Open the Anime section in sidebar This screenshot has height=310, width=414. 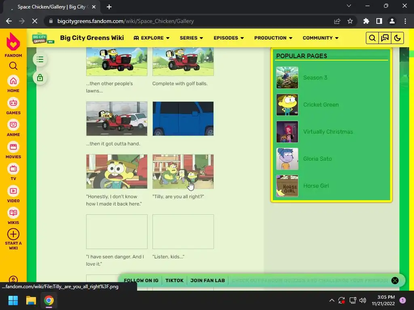pos(13,128)
